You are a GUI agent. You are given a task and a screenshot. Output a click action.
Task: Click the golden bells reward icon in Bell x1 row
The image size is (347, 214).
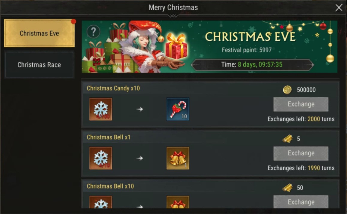(178, 158)
